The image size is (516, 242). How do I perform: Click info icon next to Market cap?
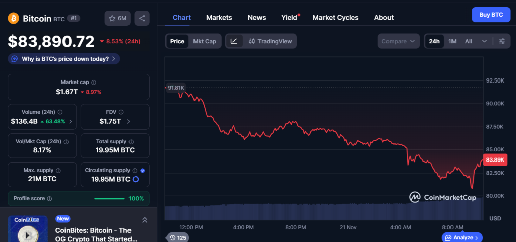coord(94,82)
